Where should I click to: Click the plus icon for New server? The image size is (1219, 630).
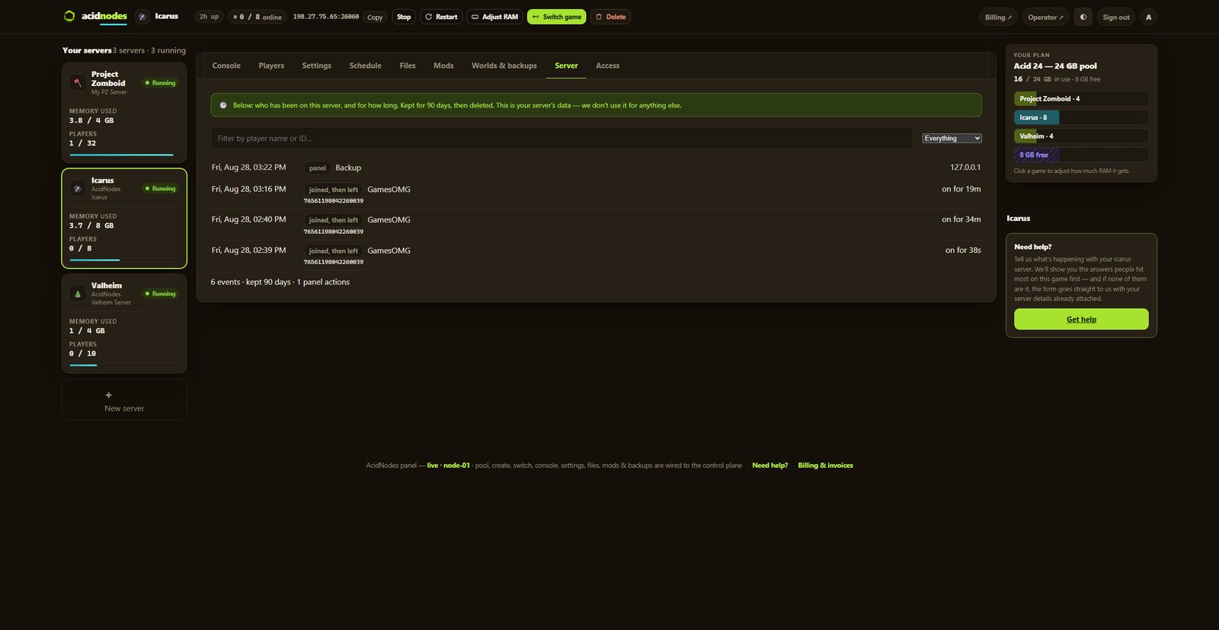click(x=109, y=395)
